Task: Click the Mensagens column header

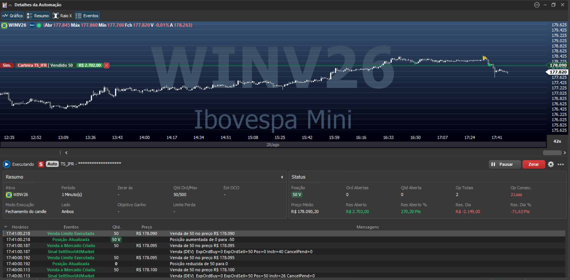Action: click(367, 227)
